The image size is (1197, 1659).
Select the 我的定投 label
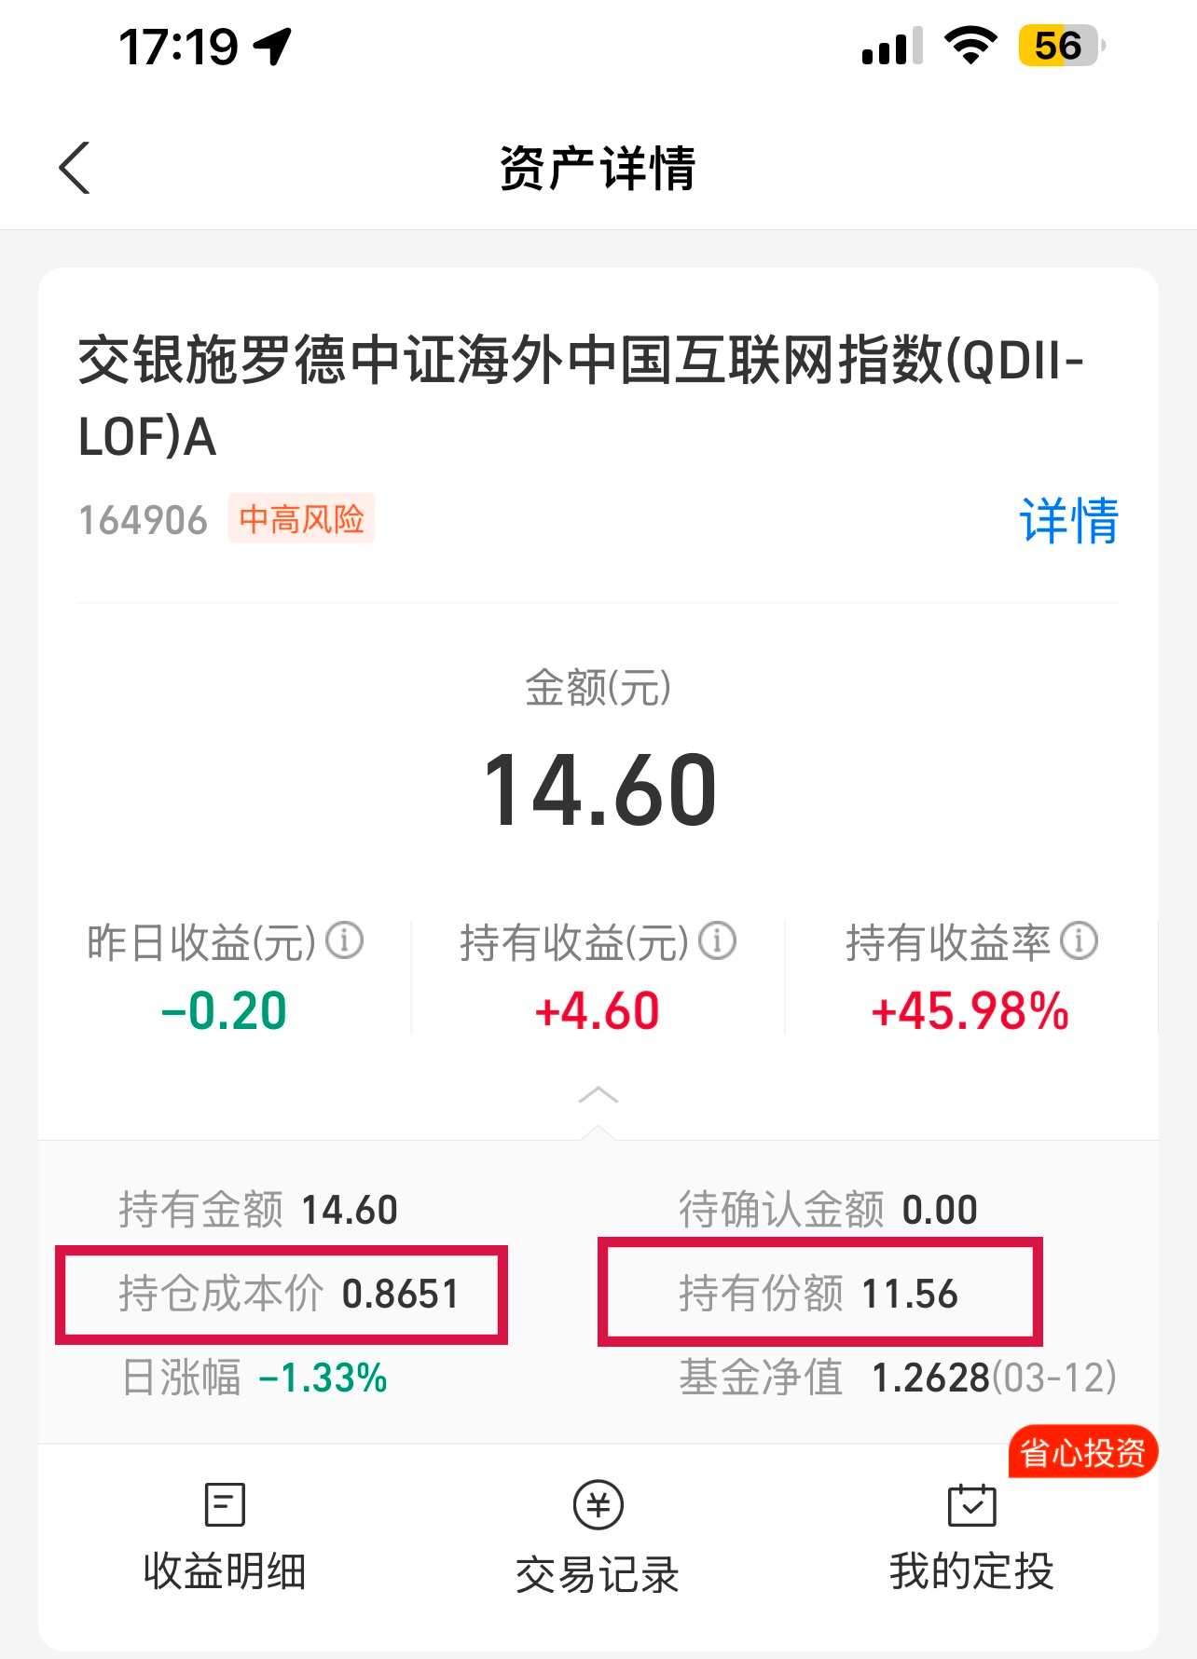[x=971, y=1571]
